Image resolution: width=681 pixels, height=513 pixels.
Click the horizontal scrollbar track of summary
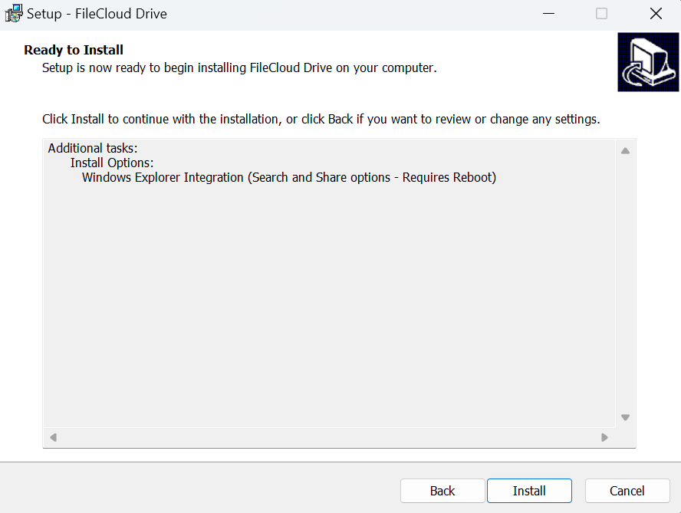click(x=328, y=438)
